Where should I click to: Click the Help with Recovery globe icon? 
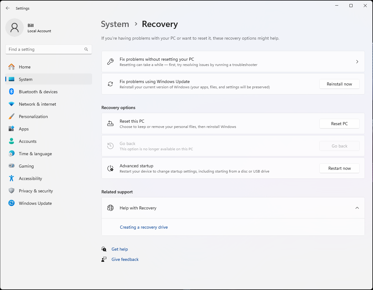point(110,208)
